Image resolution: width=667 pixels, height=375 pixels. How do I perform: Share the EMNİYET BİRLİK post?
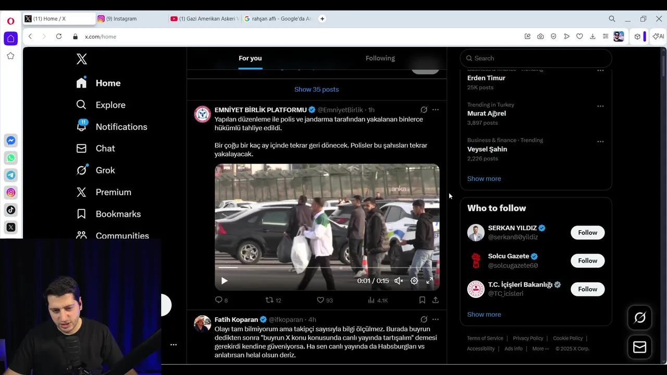(436, 300)
